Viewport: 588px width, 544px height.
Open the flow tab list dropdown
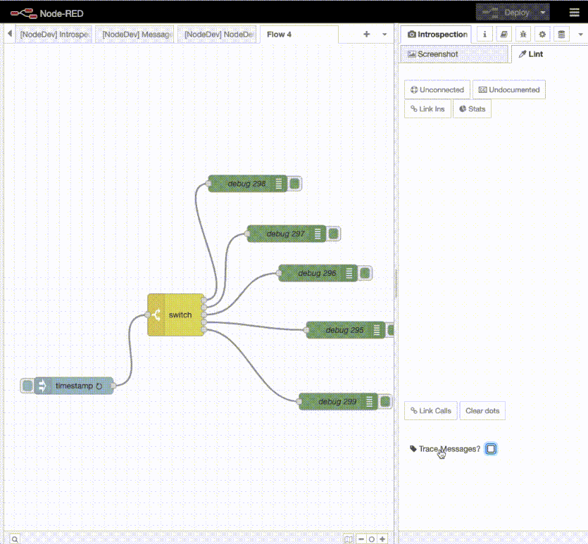point(384,34)
